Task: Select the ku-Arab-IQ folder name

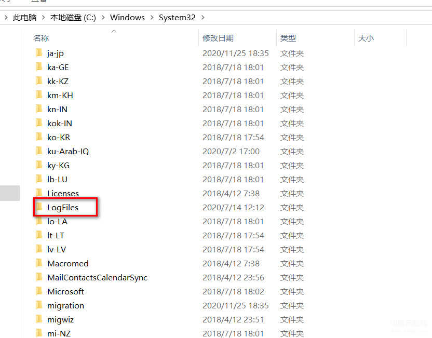Action: pos(68,152)
